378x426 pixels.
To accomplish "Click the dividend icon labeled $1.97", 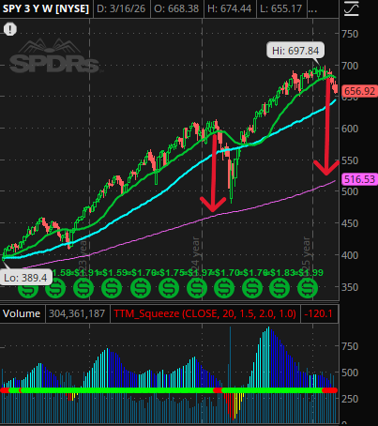I will [197, 288].
